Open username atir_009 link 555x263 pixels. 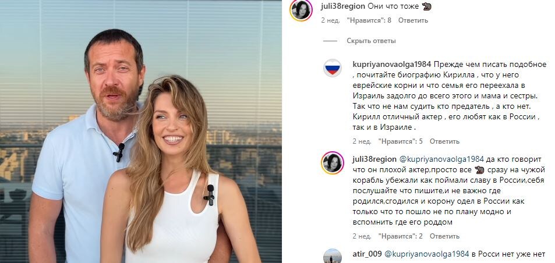[x=367, y=254]
